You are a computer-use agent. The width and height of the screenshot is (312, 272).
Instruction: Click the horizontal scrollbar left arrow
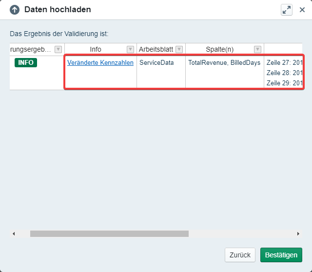point(14,234)
